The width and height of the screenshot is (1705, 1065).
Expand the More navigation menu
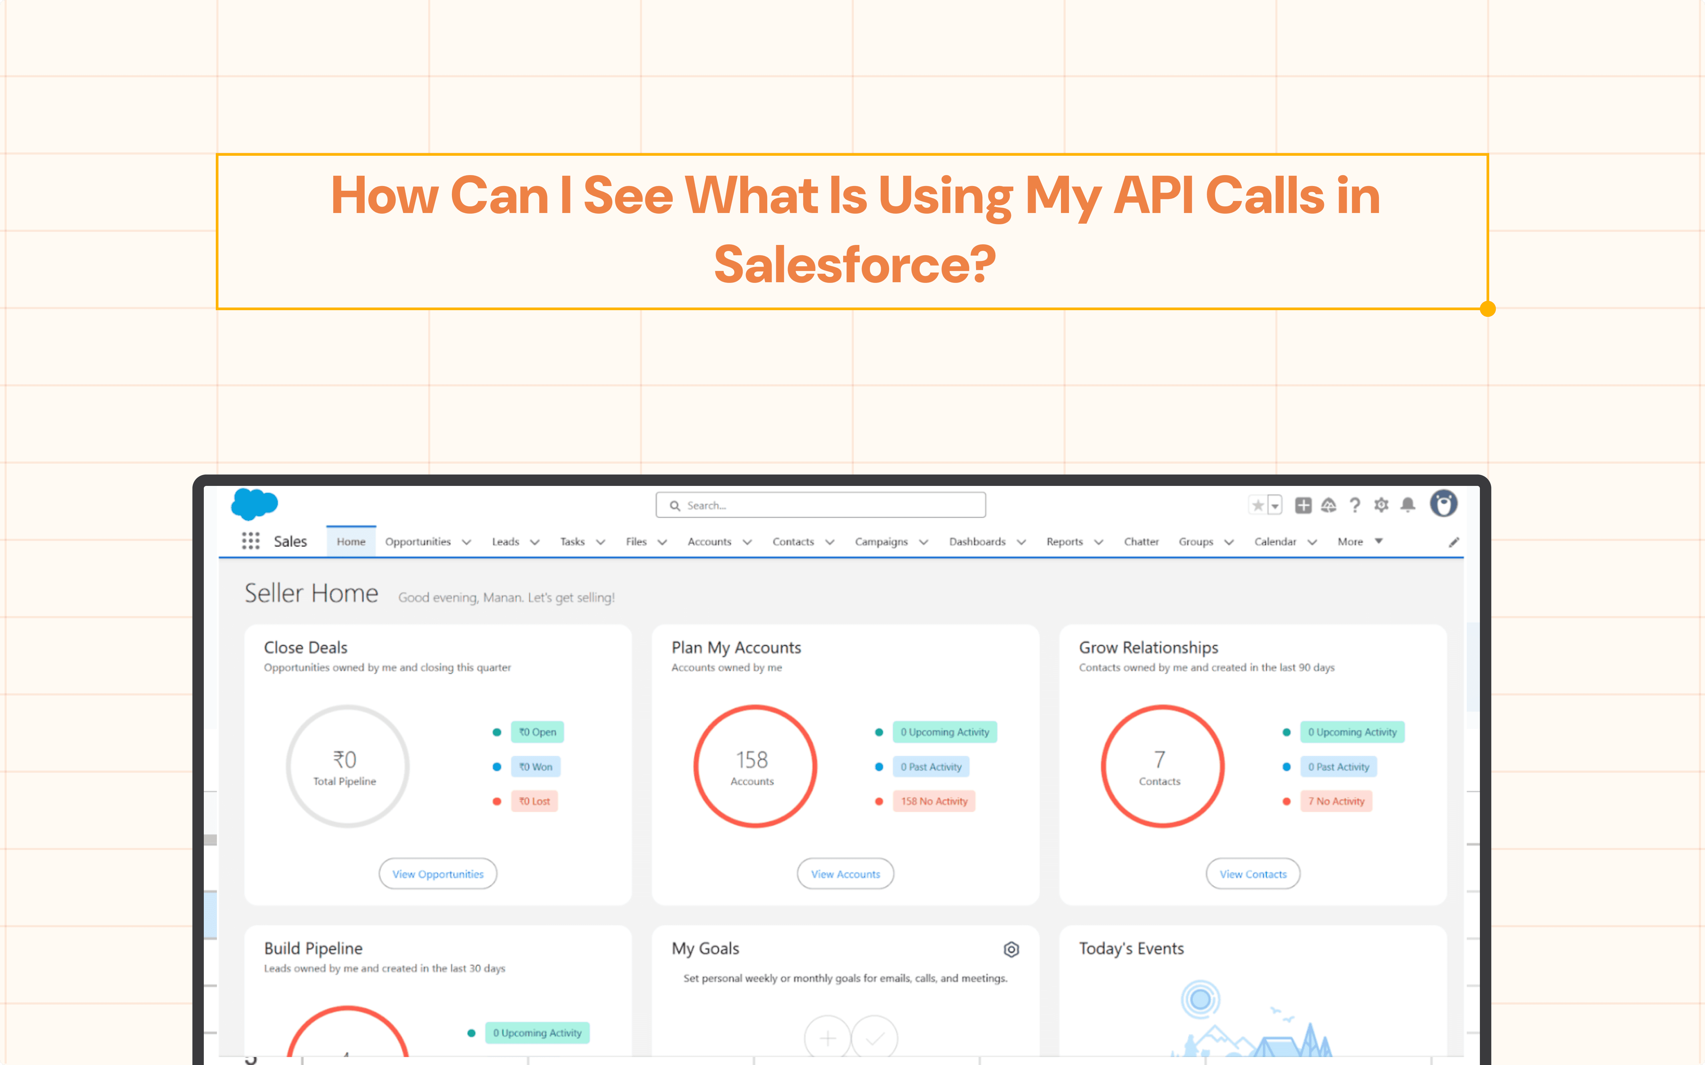pos(1360,542)
